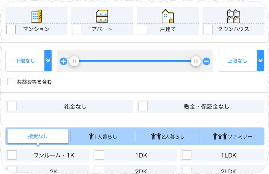
Task: Check the マンション checkbox
Action: (x=11, y=29)
